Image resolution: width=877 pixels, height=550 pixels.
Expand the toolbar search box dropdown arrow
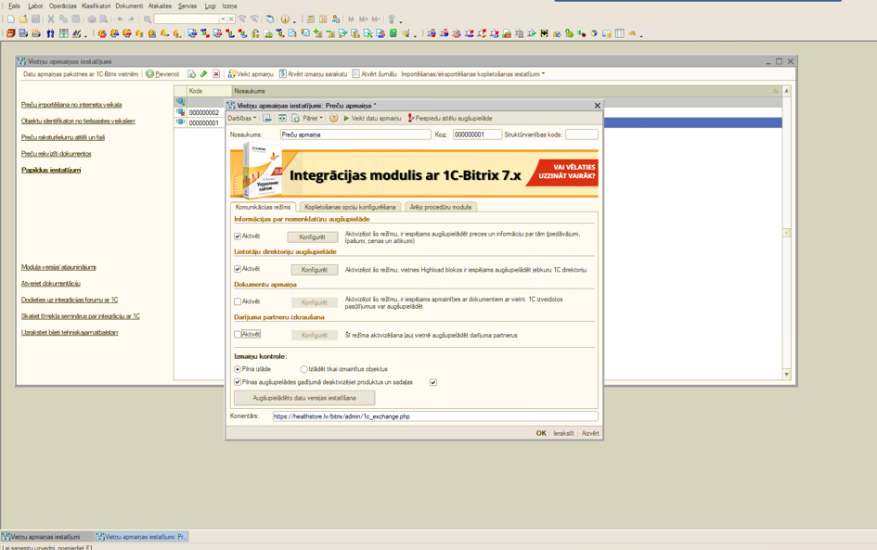[x=223, y=19]
